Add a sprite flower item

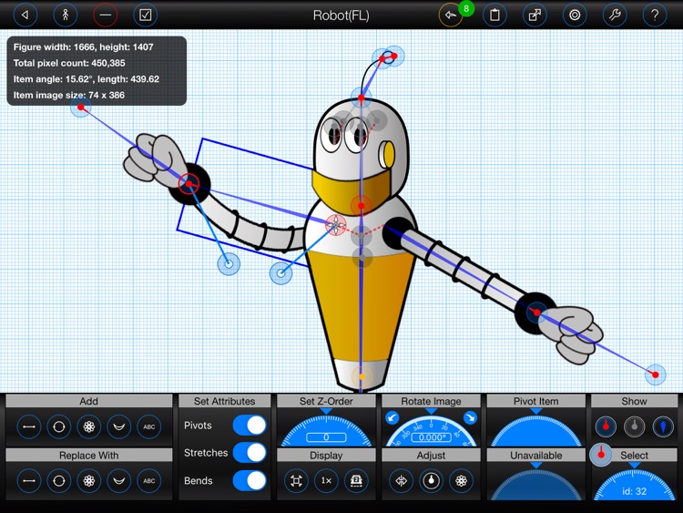[x=89, y=426]
